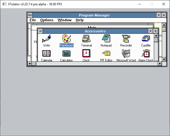This screenshot has width=170, height=136.
Task: Click Program Manager horizontal scroll left arrow
Action: click(30, 64)
